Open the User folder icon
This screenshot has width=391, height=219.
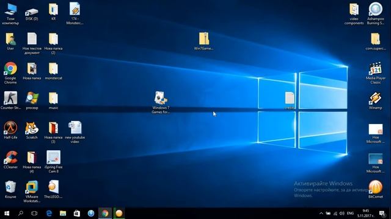coord(10,41)
